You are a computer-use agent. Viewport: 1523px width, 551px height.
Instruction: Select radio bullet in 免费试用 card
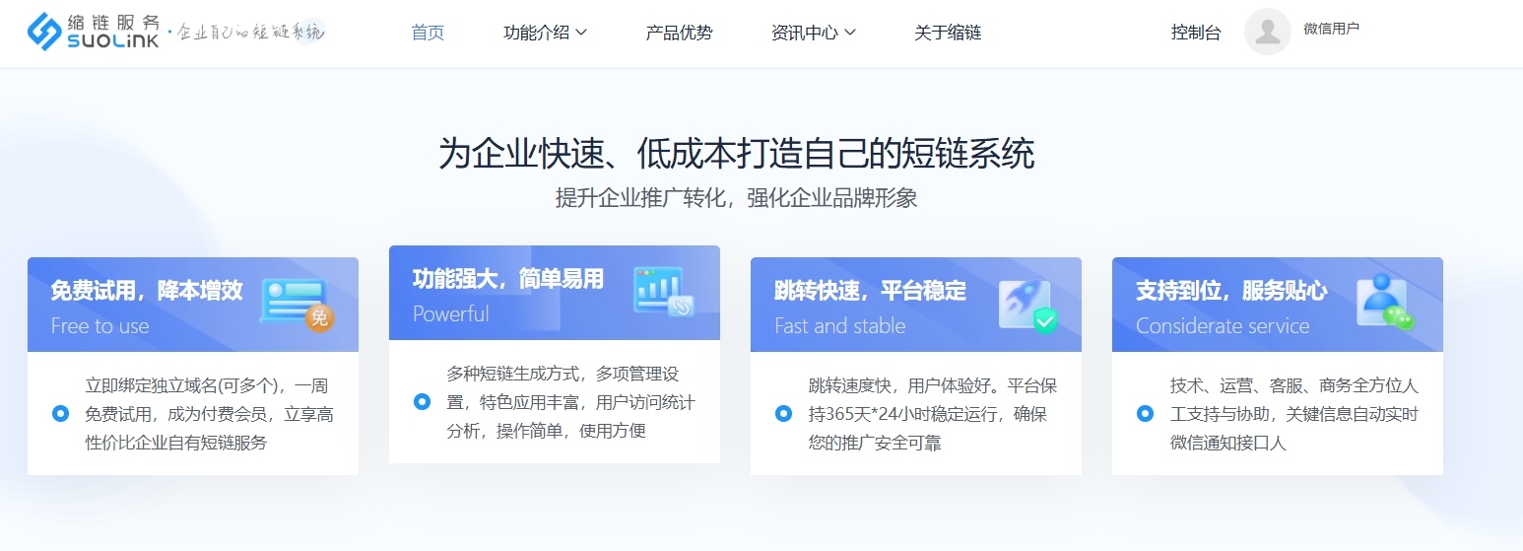click(x=60, y=414)
